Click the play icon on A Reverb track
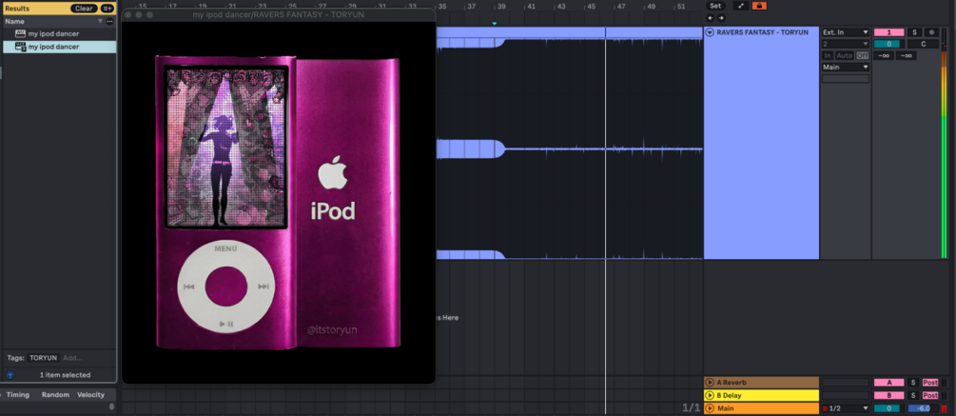The width and height of the screenshot is (956, 416). [710, 383]
